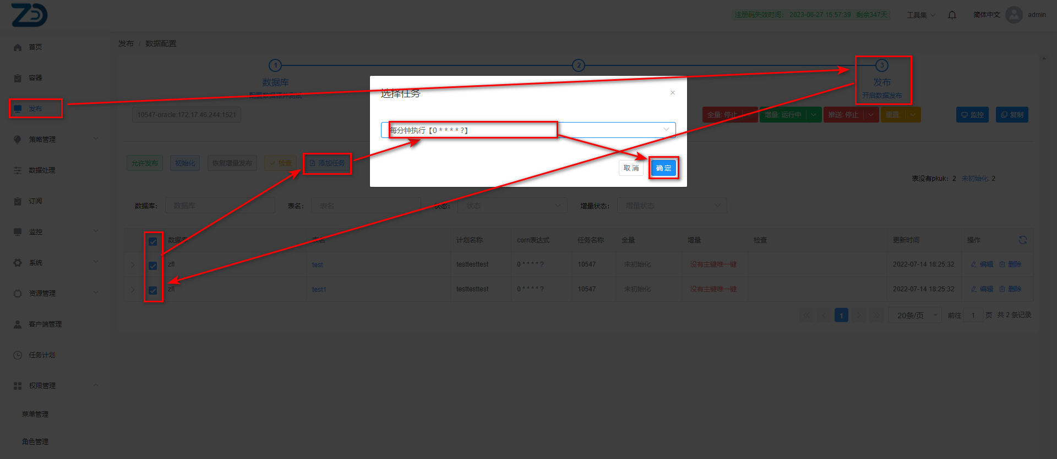The width and height of the screenshot is (1057, 459).
Task: Uncheck the checkbox for the test row
Action: click(x=153, y=266)
